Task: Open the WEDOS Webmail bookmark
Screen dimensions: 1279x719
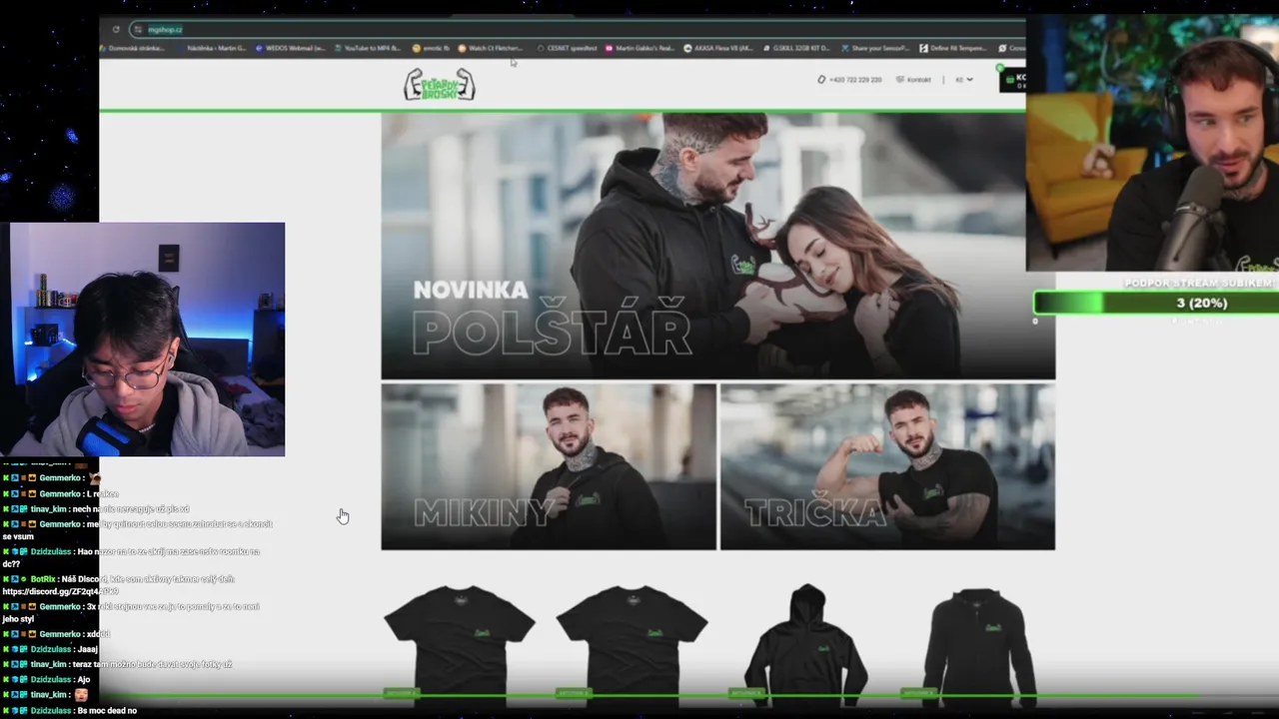Action: (x=291, y=48)
